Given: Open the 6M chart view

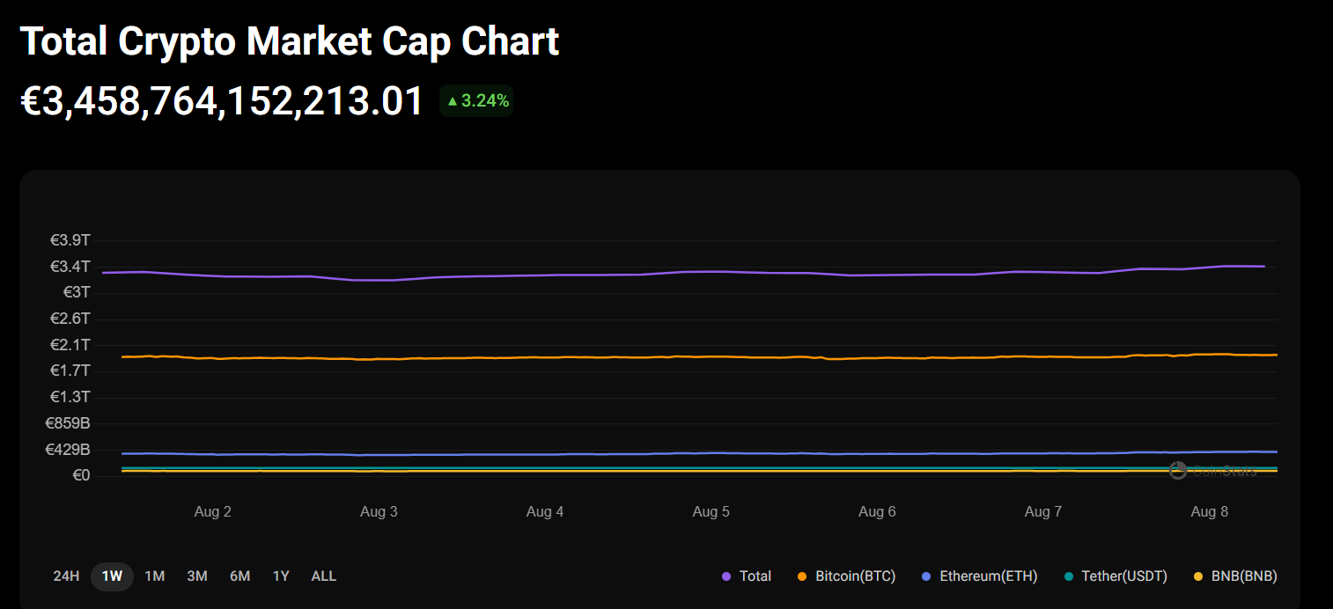Looking at the screenshot, I should pos(239,576).
